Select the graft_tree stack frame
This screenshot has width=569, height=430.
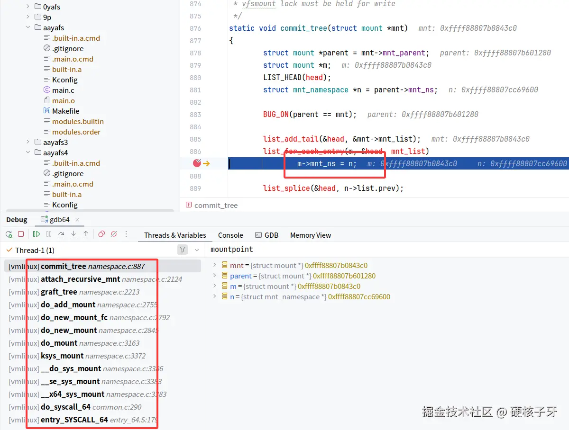pyautogui.click(x=102, y=292)
